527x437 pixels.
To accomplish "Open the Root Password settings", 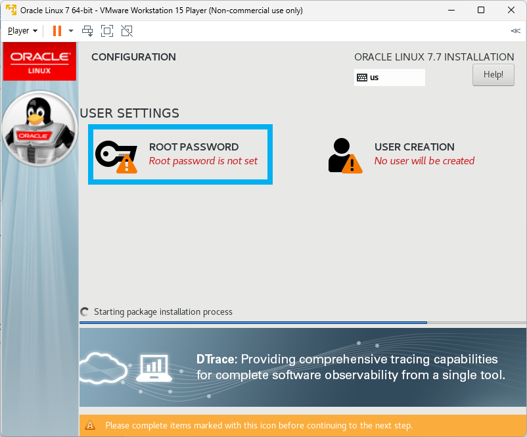I will point(180,154).
